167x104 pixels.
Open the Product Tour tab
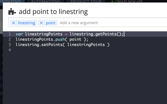pos(86,1)
